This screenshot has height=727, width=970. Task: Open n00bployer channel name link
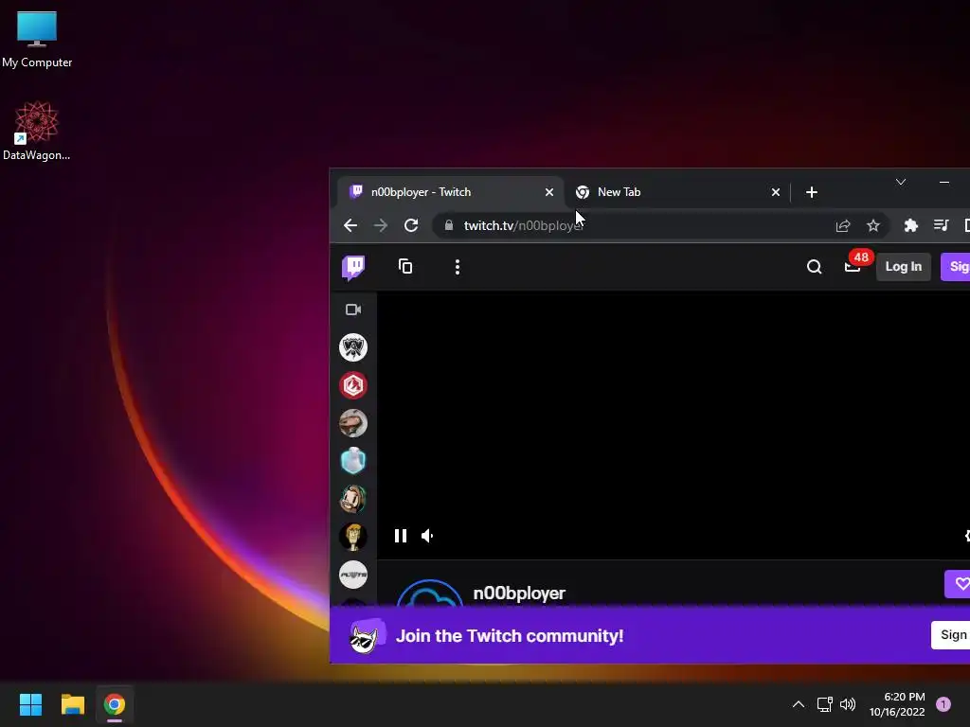pos(519,594)
